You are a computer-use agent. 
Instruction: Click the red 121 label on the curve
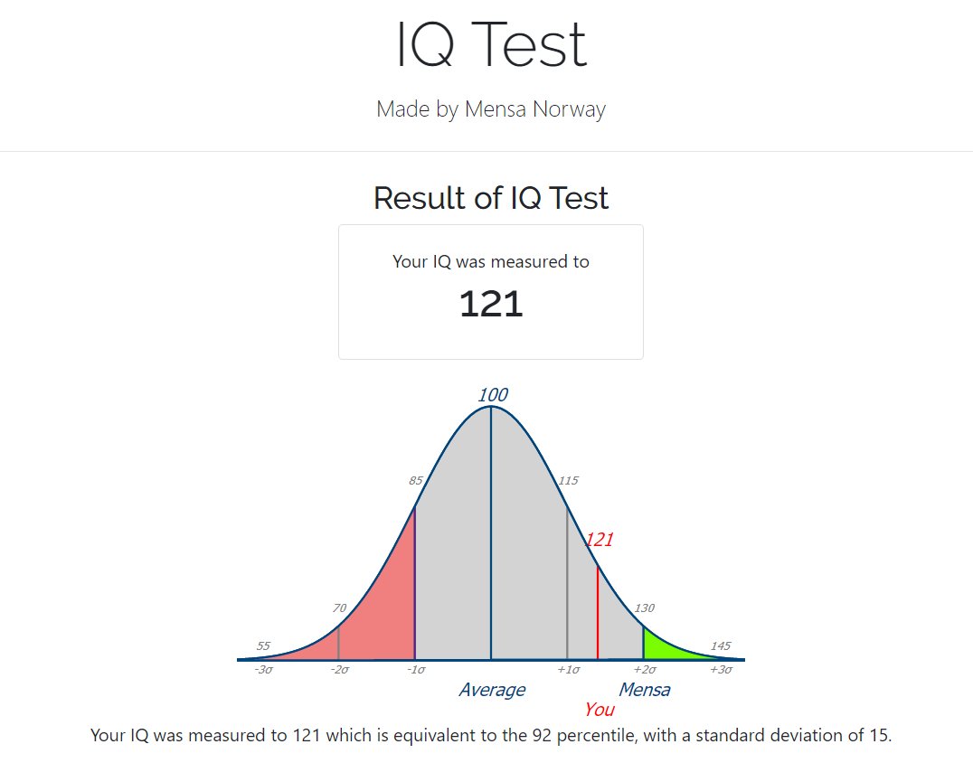coord(599,540)
